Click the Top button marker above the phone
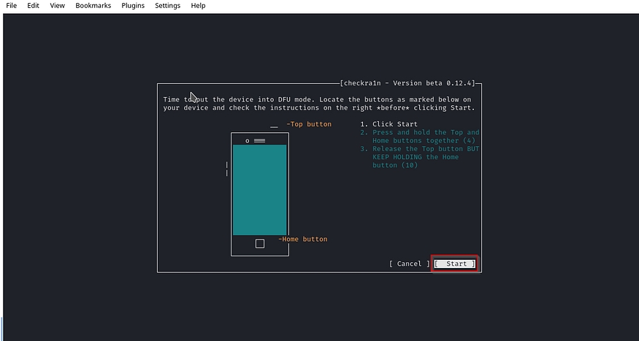This screenshot has width=639, height=341. pyautogui.click(x=274, y=127)
